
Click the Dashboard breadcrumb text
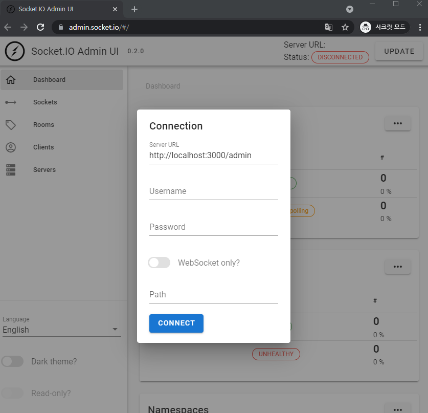click(x=163, y=86)
